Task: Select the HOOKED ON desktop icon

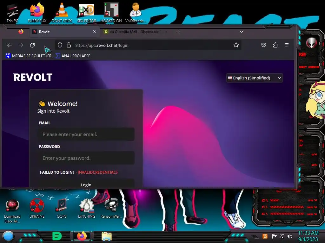Action: (111, 13)
